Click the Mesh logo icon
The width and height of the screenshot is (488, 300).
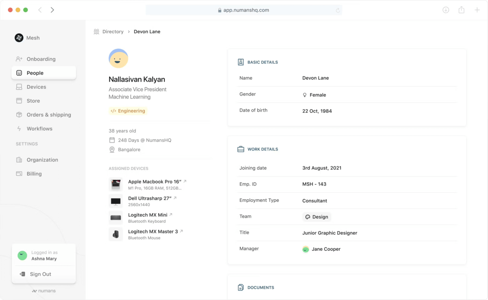click(19, 38)
